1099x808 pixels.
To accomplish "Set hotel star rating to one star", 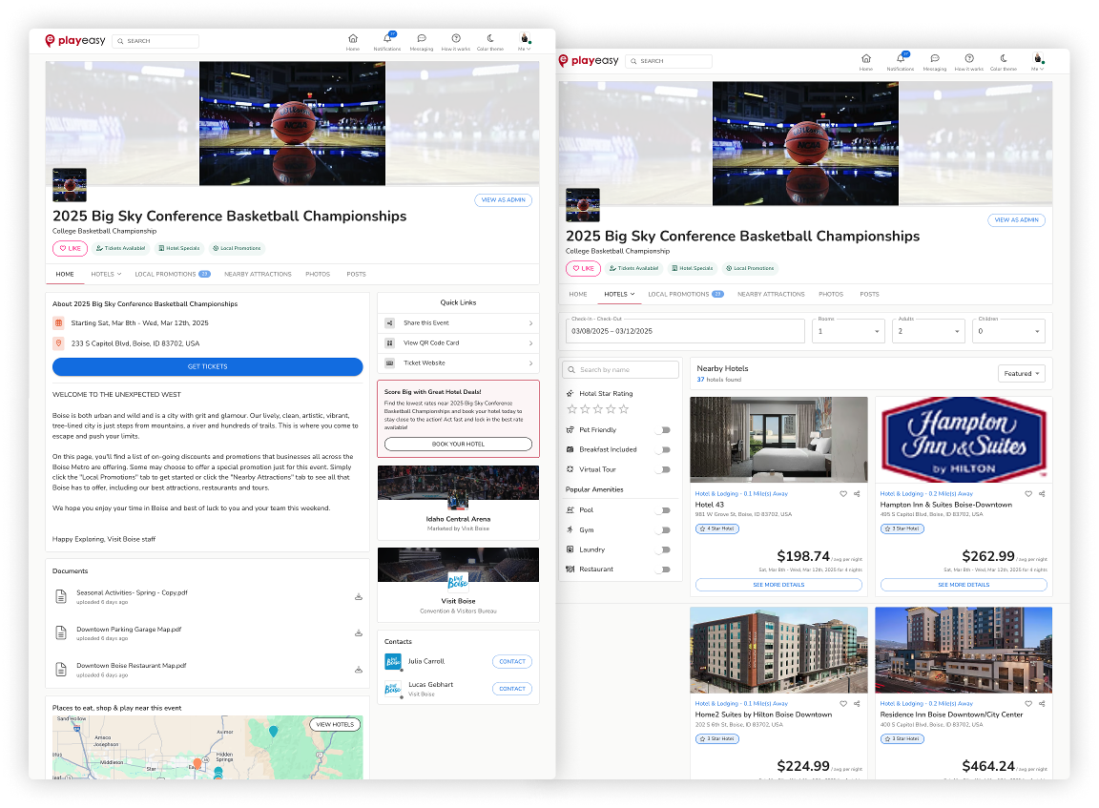I will [572, 409].
